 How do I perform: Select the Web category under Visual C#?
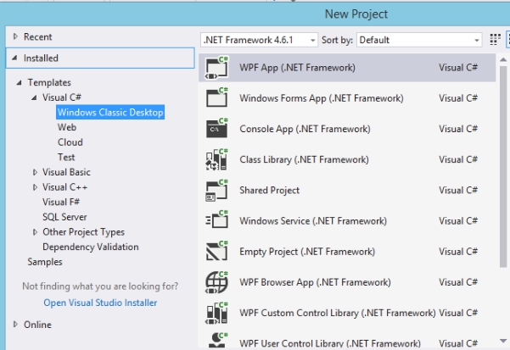pos(67,127)
